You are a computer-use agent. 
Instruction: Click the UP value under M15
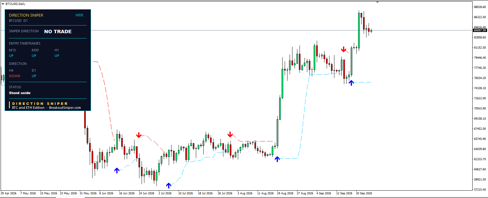coord(11,56)
